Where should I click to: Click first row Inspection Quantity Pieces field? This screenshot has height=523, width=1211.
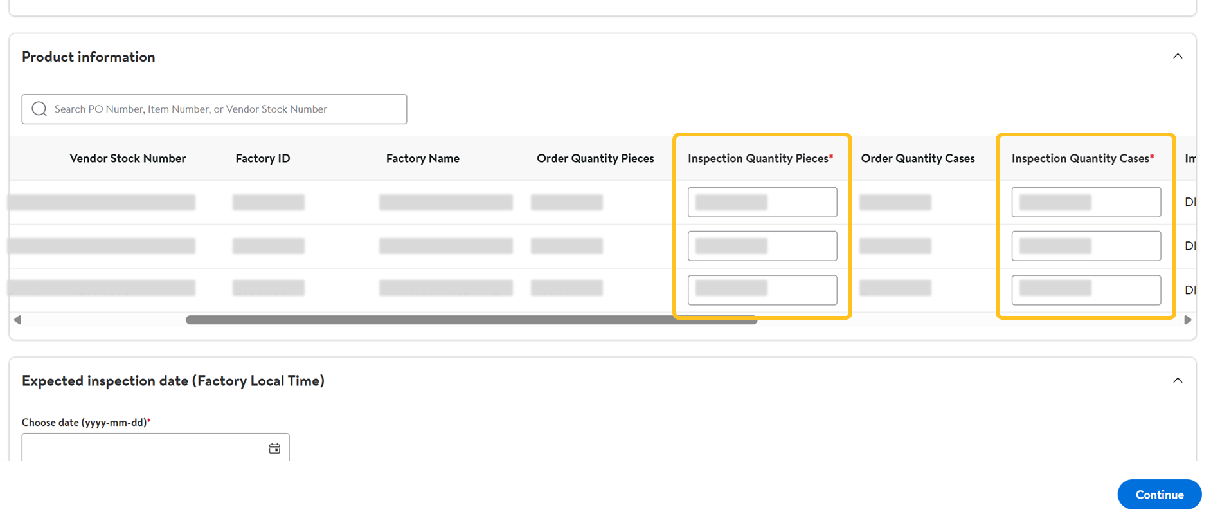(x=762, y=202)
